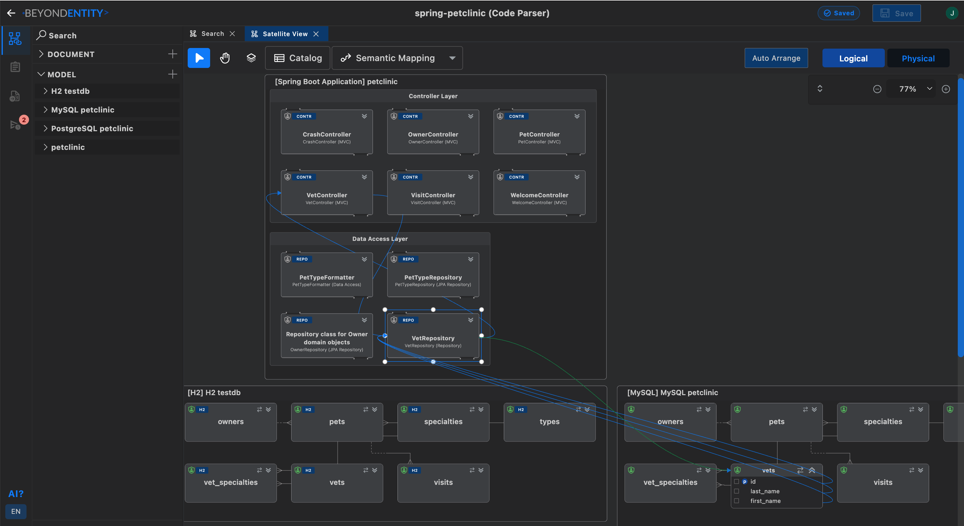This screenshot has height=526, width=964.
Task: Expand H2 testdb tree node
Action: click(x=45, y=91)
